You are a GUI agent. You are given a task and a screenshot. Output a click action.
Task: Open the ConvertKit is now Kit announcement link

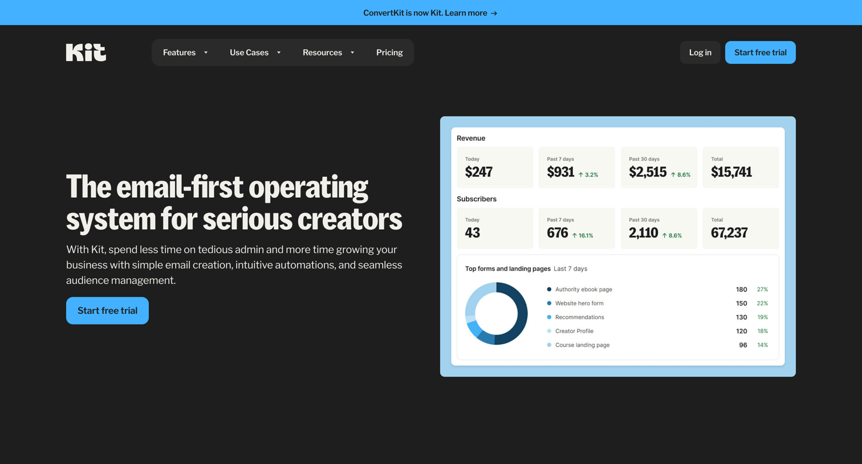point(430,13)
